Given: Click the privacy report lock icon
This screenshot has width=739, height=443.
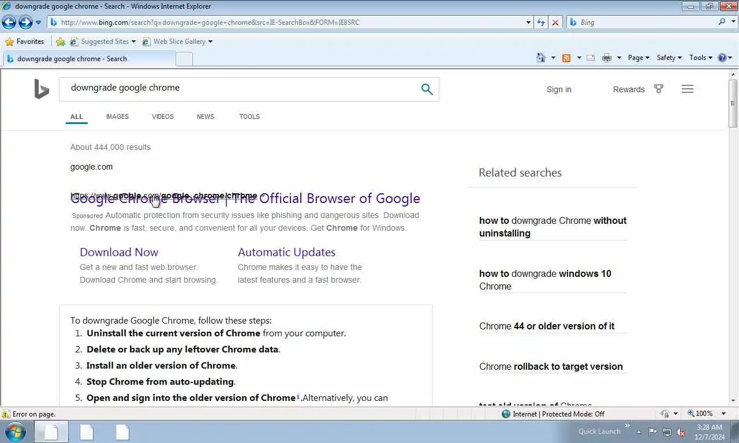Looking at the screenshot, I should point(665,414).
